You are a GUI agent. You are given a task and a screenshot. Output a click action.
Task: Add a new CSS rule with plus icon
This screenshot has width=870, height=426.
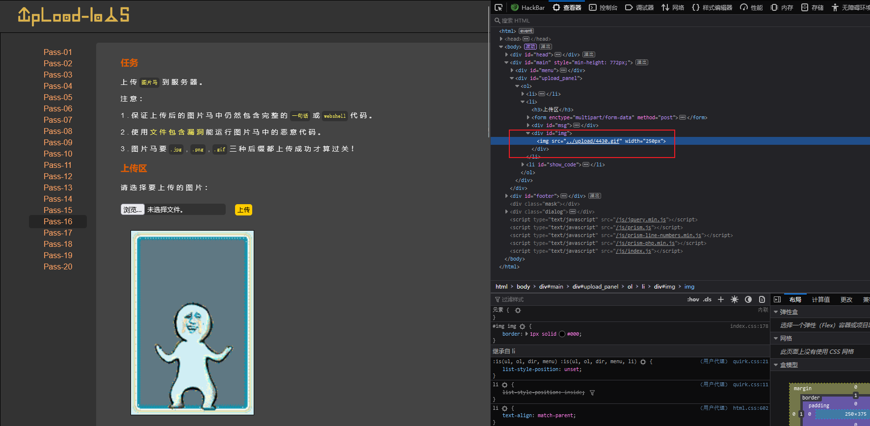click(x=721, y=299)
